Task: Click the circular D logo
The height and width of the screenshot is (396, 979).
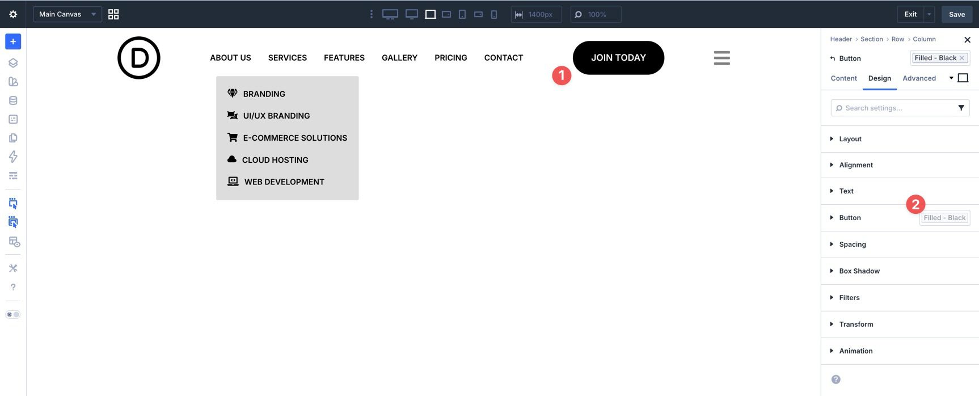Action: pos(139,58)
